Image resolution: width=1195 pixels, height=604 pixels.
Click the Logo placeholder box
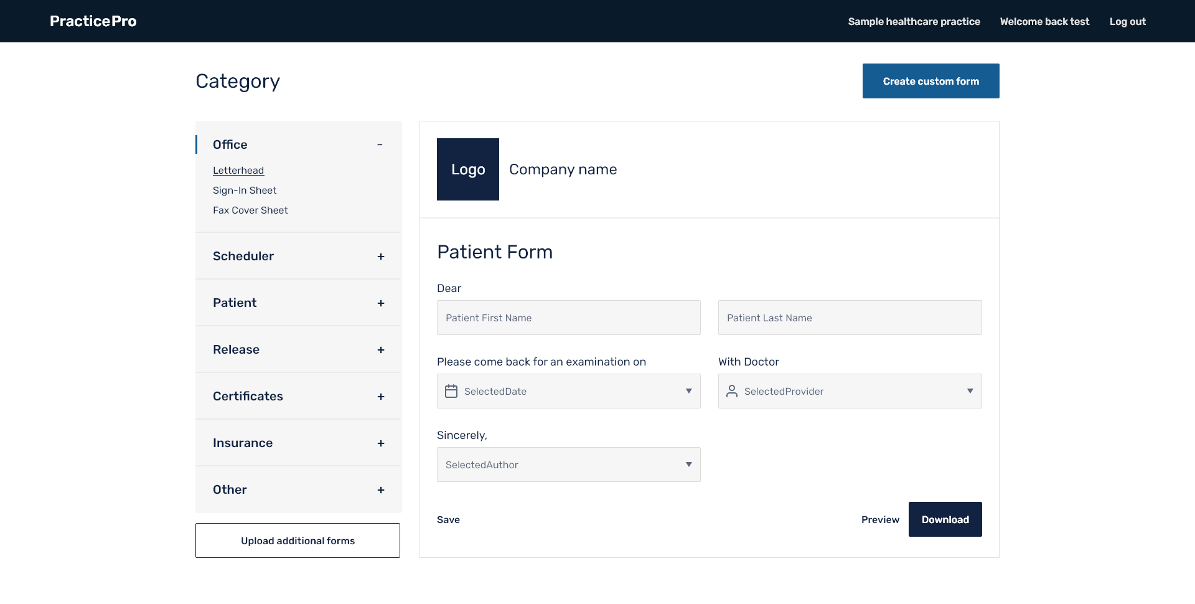(x=468, y=169)
